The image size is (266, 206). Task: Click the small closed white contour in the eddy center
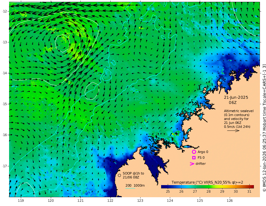[63, 43]
